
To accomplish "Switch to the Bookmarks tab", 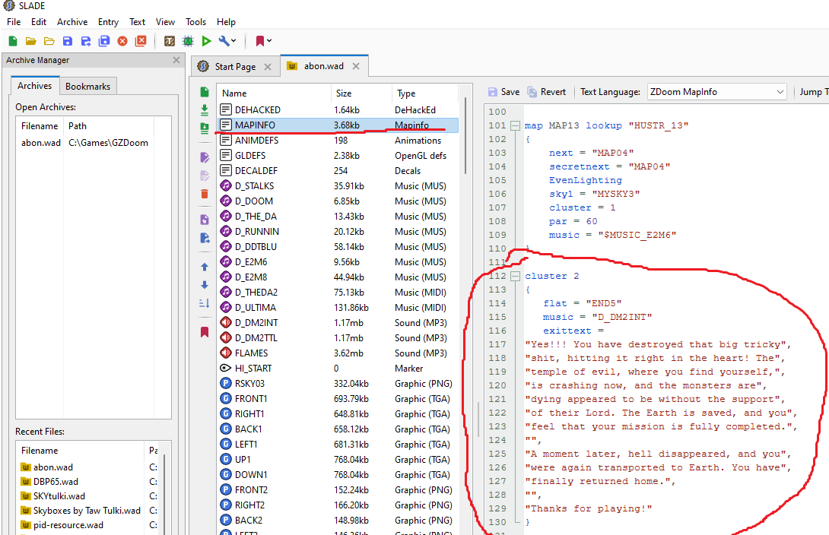I will [87, 87].
